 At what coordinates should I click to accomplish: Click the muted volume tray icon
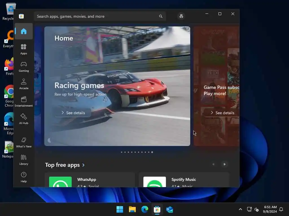(257, 209)
